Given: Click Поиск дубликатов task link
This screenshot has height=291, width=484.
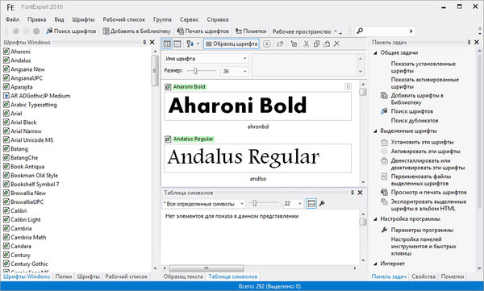Looking at the screenshot, I should [415, 121].
